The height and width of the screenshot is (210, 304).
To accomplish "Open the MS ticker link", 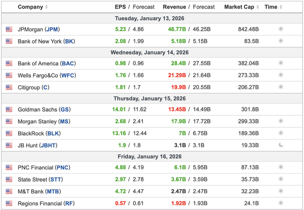I will tap(64, 122).
